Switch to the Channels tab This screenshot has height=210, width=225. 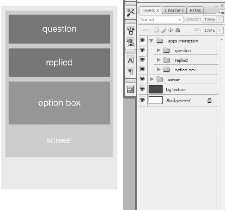click(174, 10)
